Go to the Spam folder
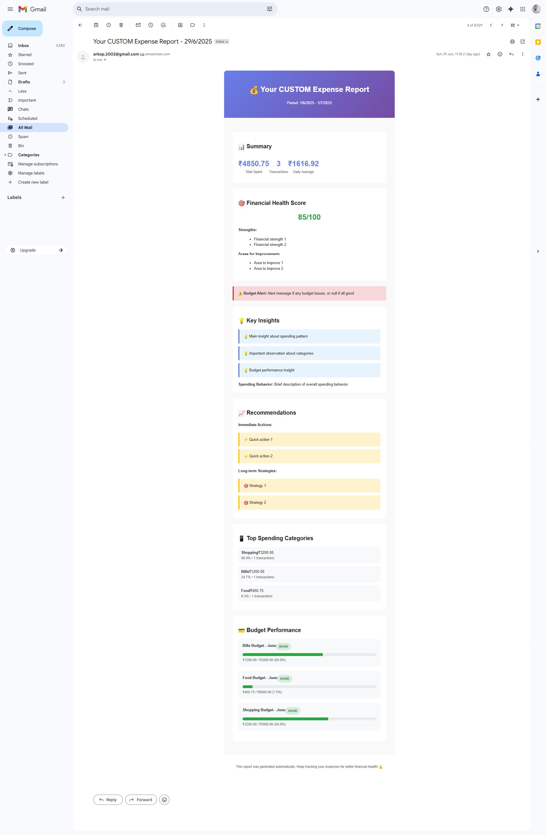Screen dimensions: 546x835 [23, 137]
